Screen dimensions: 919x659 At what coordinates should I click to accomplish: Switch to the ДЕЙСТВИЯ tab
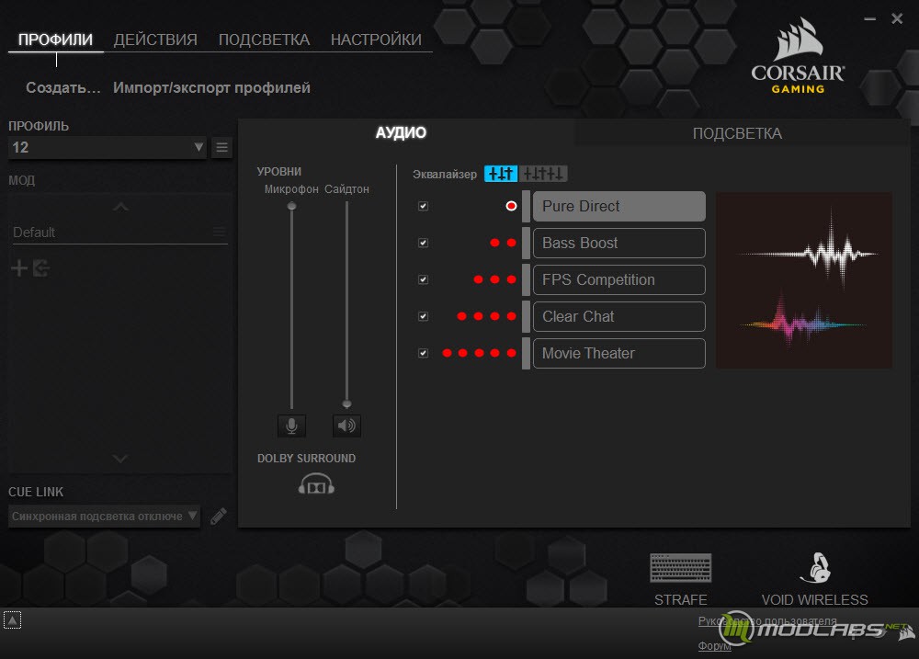click(155, 40)
